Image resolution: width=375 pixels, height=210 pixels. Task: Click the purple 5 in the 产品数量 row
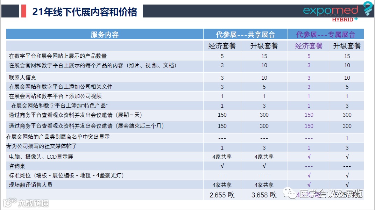click(309, 56)
